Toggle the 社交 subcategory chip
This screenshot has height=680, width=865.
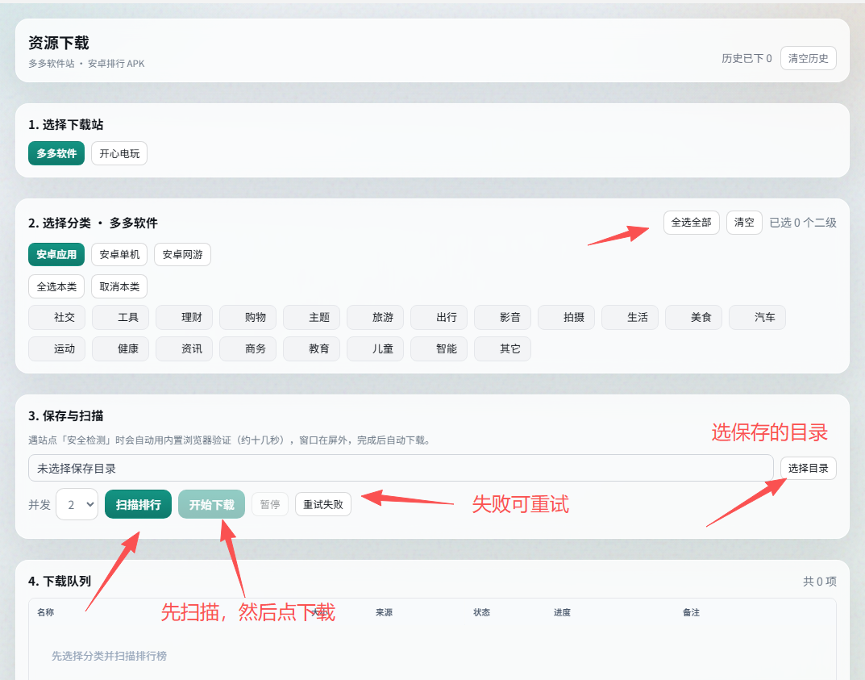coord(56,317)
